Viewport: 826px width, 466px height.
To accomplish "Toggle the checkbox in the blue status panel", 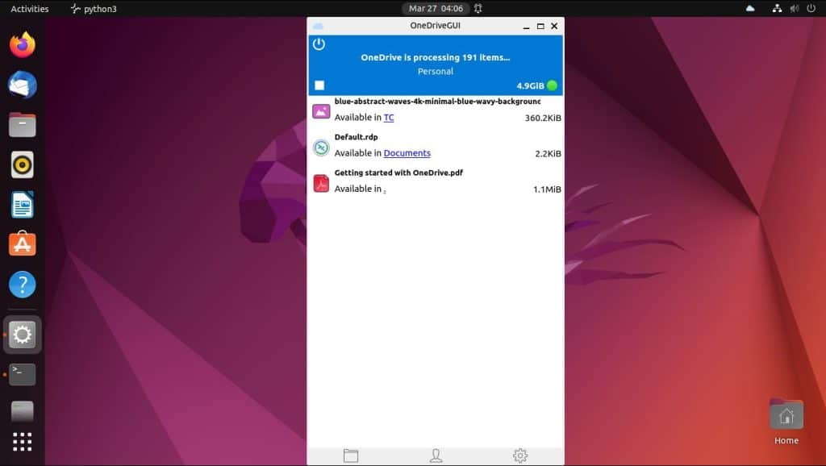I will coord(319,84).
